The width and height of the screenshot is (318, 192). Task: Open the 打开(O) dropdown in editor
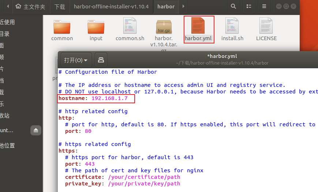click(x=76, y=60)
